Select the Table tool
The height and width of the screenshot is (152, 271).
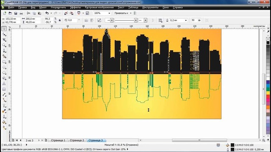(x=4, y=89)
